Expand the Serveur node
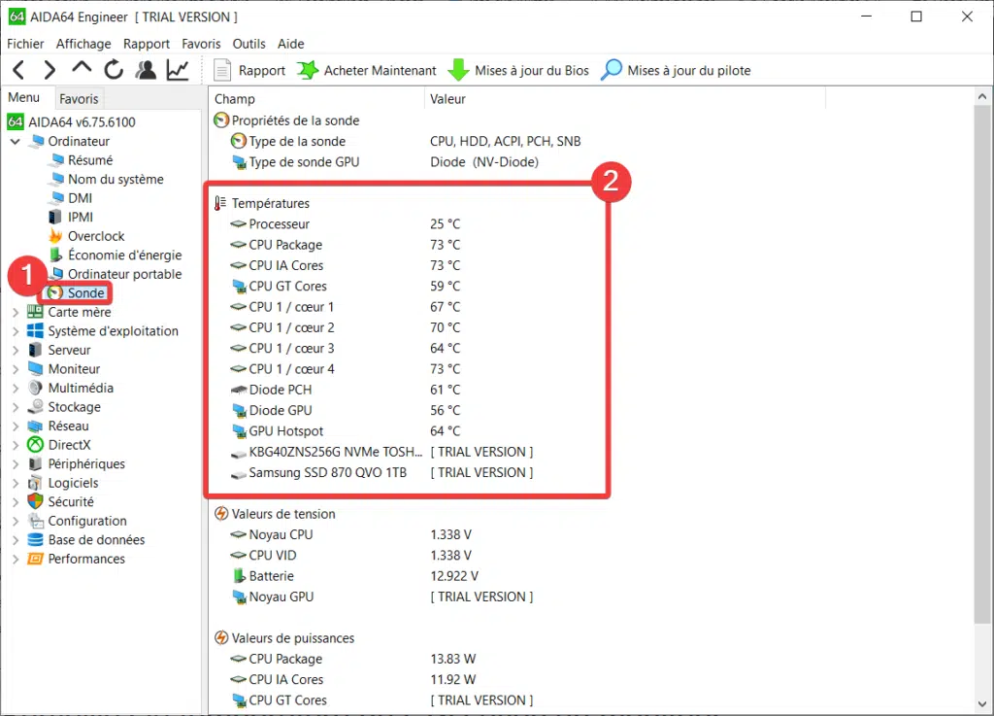Viewport: 994px width, 716px height. [x=16, y=350]
